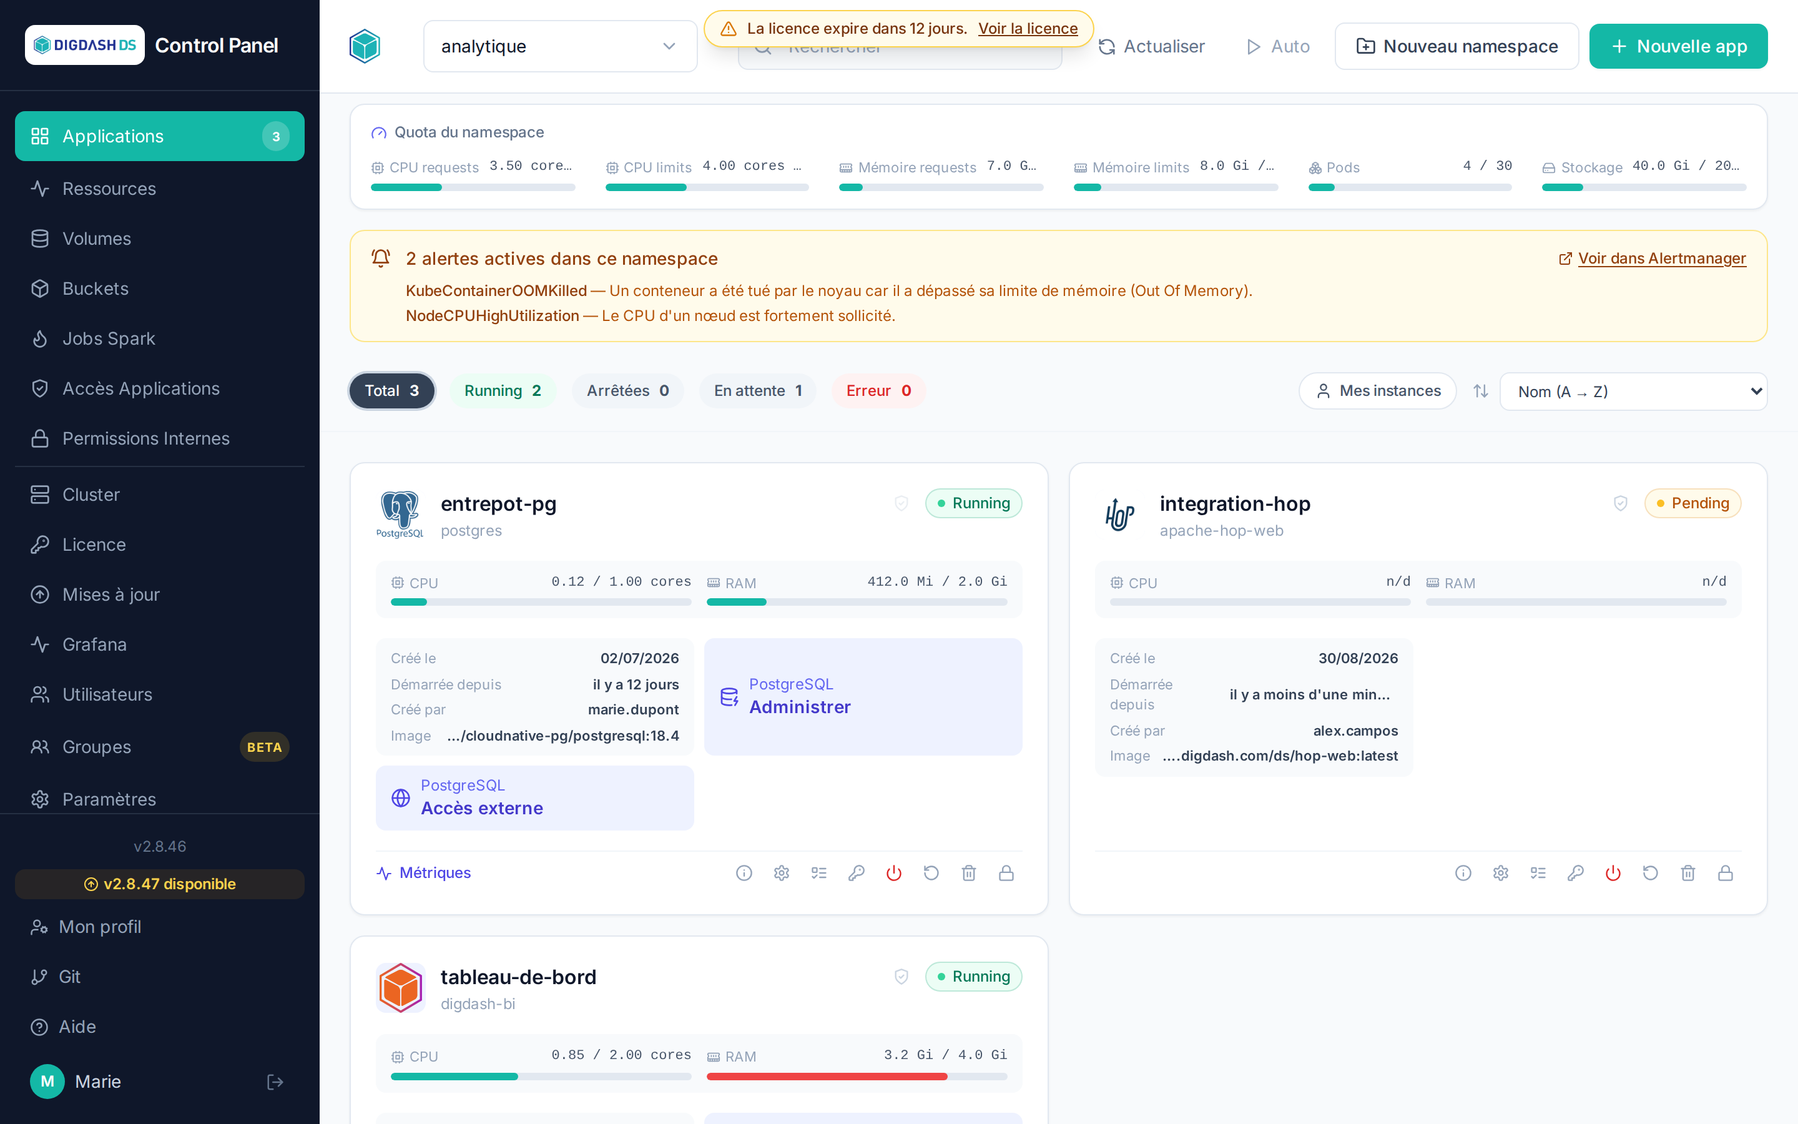Open info icon for integration-hop
This screenshot has width=1798, height=1124.
tap(1463, 873)
